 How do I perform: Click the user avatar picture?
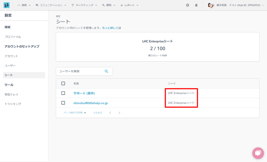tap(211, 5)
